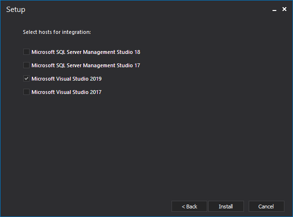
Task: Cancel the setup wizard
Action: point(266,207)
